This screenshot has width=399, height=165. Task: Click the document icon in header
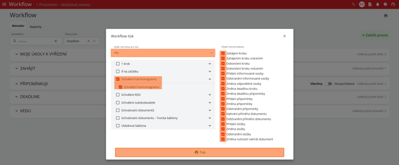tap(370, 4)
